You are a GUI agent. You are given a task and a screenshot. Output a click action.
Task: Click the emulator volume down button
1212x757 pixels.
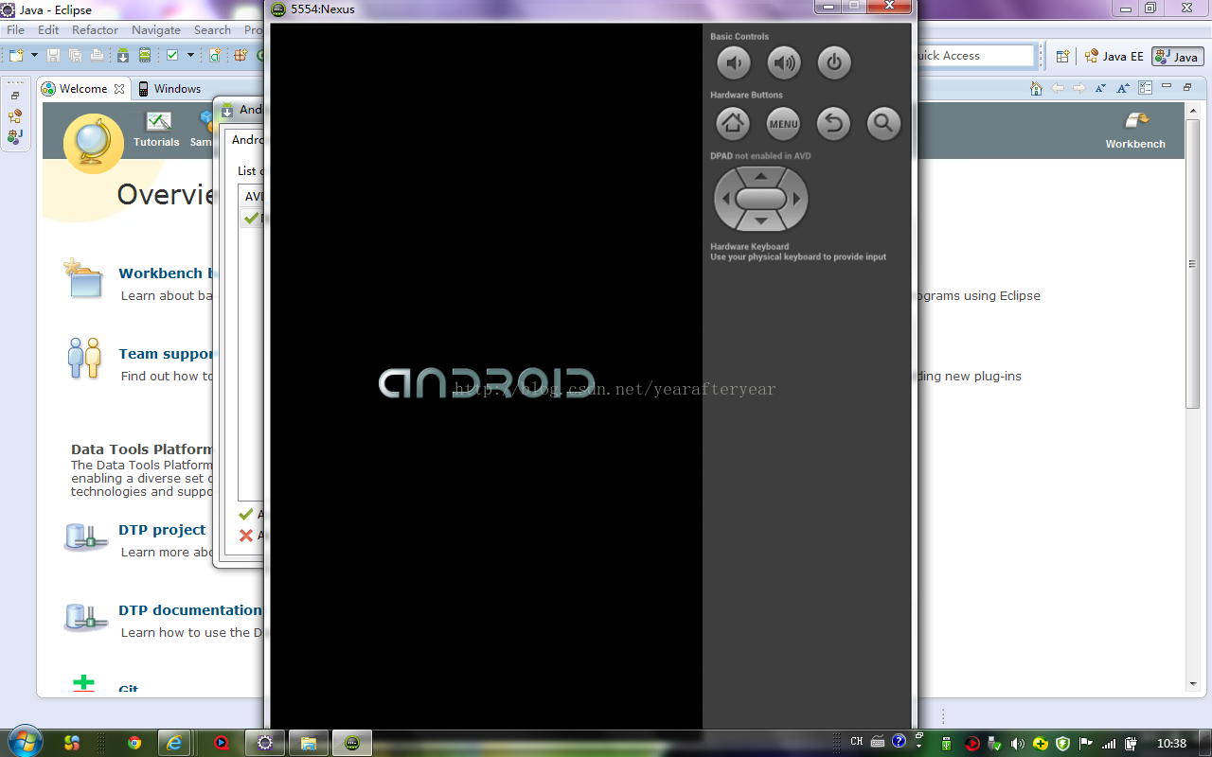[x=733, y=63]
